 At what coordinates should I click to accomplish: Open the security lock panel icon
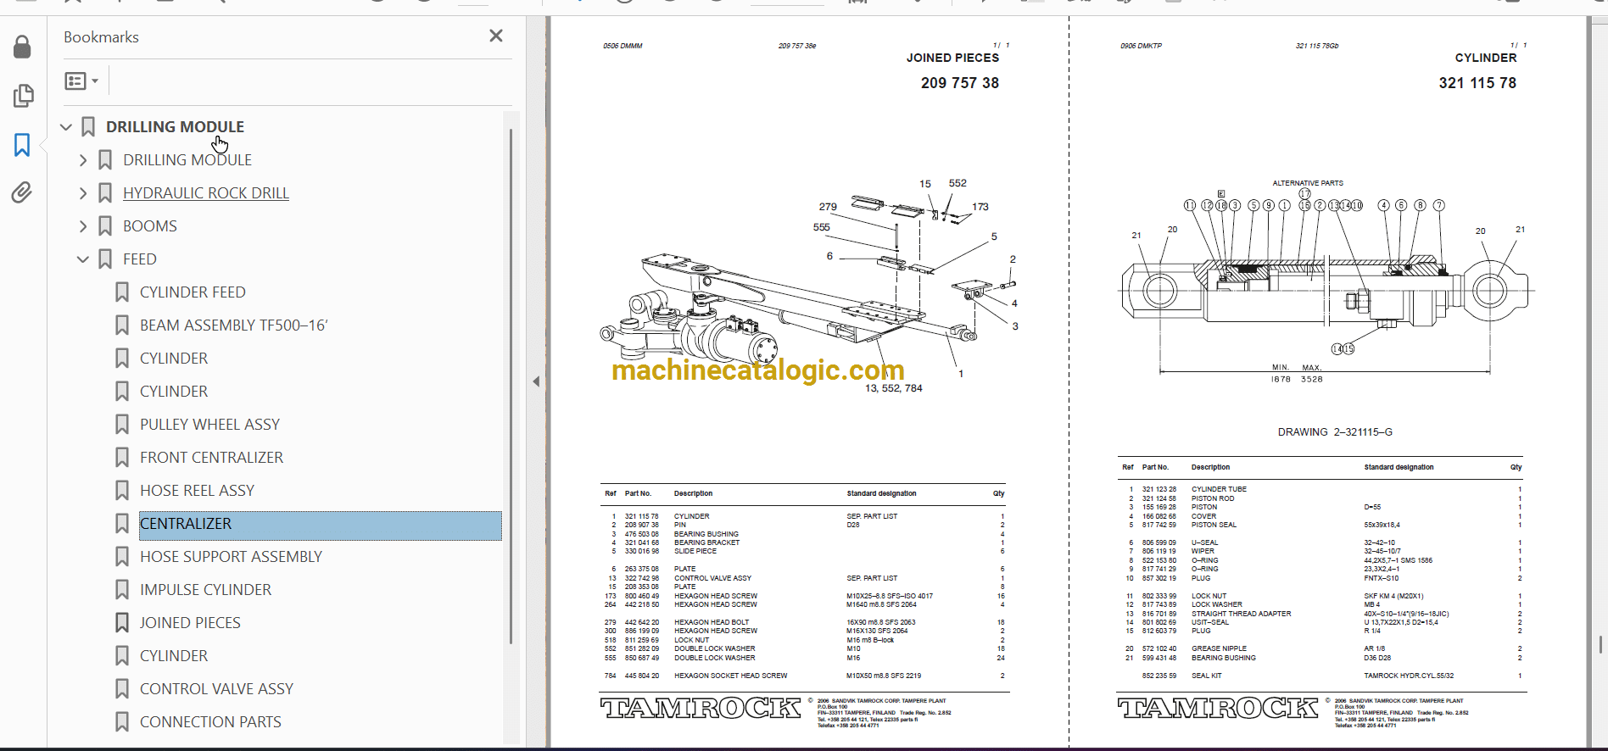(23, 47)
